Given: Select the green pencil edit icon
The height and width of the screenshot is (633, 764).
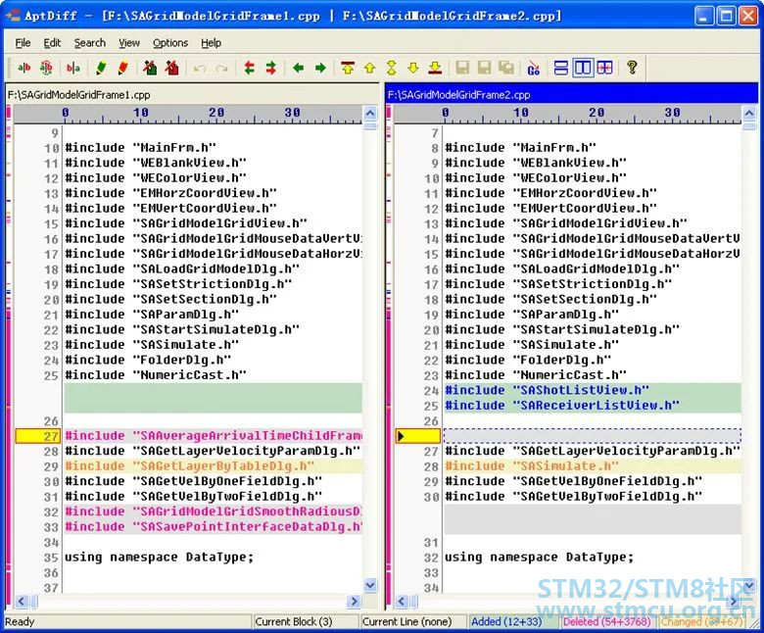Looking at the screenshot, I should coord(101,68).
